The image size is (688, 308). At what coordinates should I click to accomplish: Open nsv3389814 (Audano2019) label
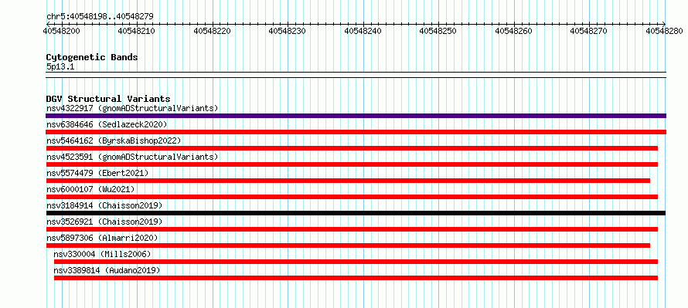107,270
